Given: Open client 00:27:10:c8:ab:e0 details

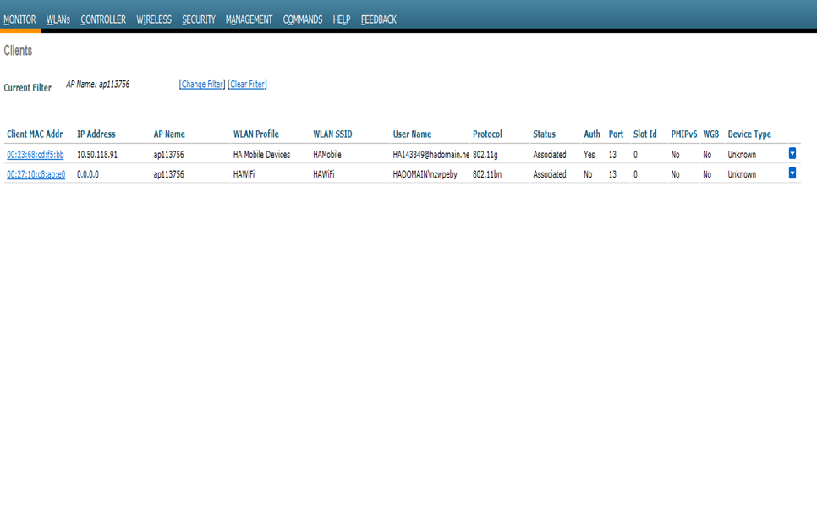Looking at the screenshot, I should pos(36,174).
